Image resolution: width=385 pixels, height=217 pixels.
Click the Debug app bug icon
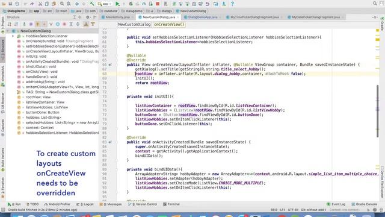pyautogui.click(x=131, y=4)
